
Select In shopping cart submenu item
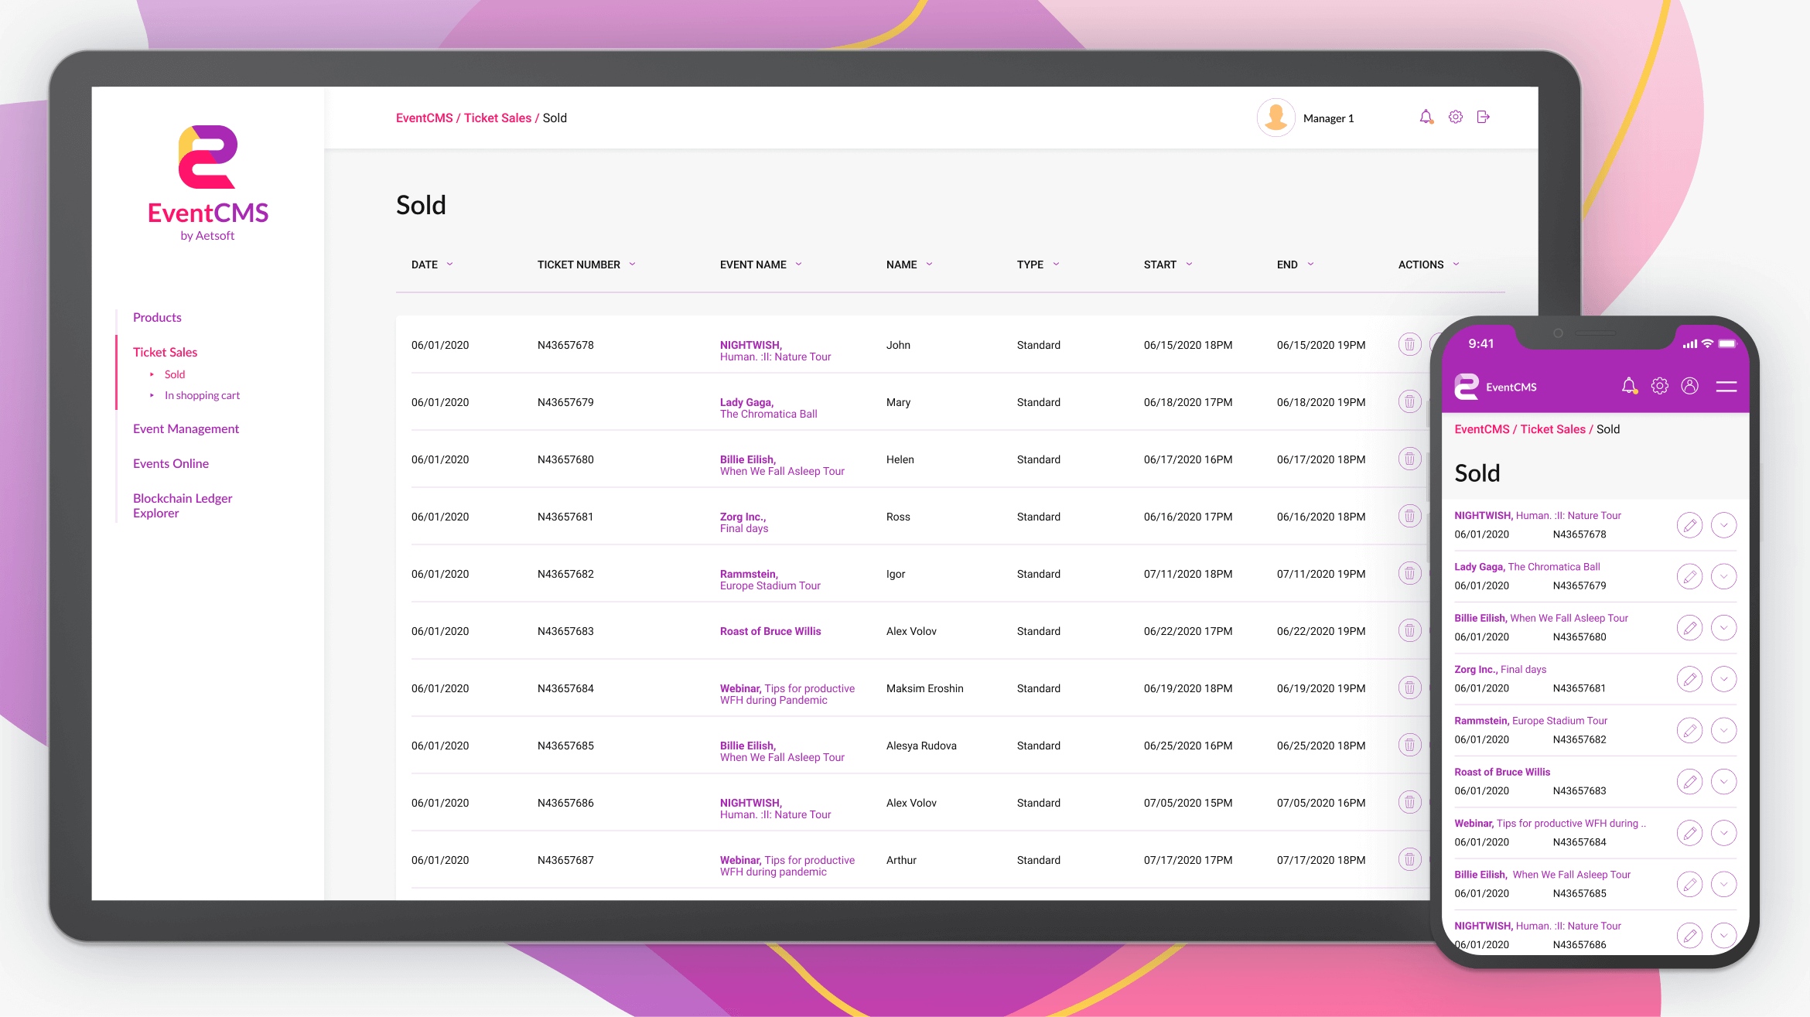coord(202,395)
